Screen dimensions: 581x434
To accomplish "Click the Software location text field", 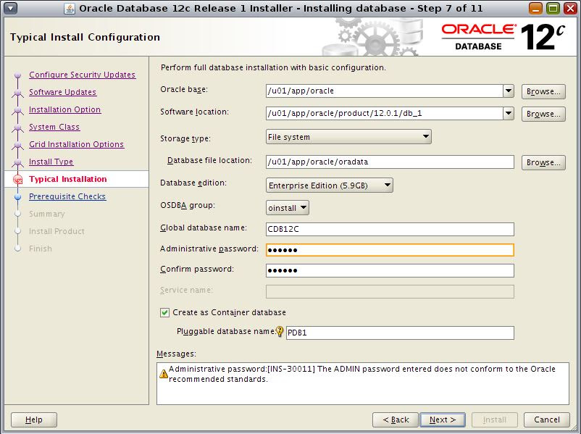I will (x=384, y=114).
